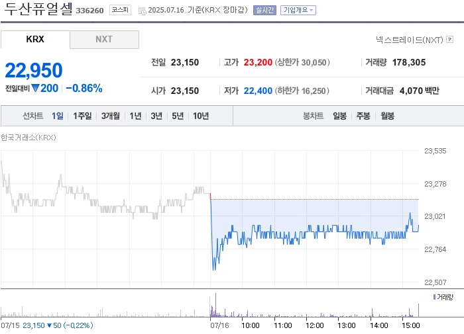
Task: Click the 12:00 time axis label
Action: 315,325
